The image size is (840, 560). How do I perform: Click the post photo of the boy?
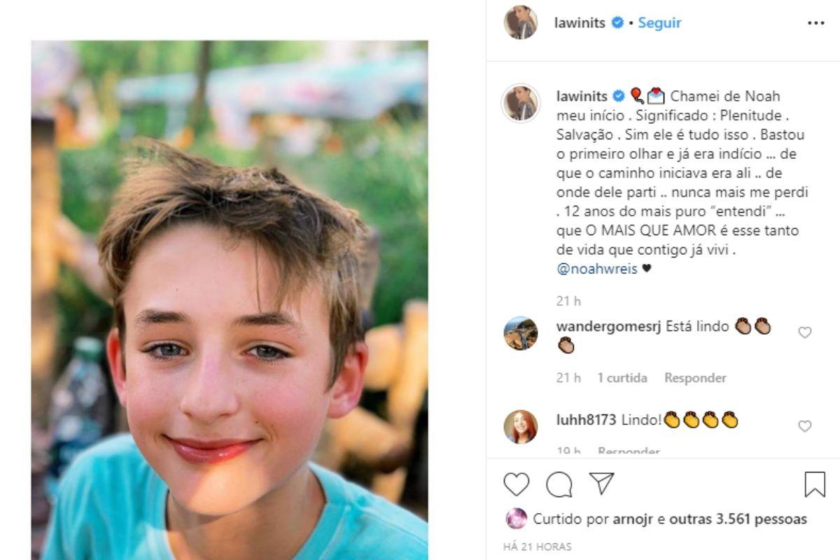tap(230, 301)
